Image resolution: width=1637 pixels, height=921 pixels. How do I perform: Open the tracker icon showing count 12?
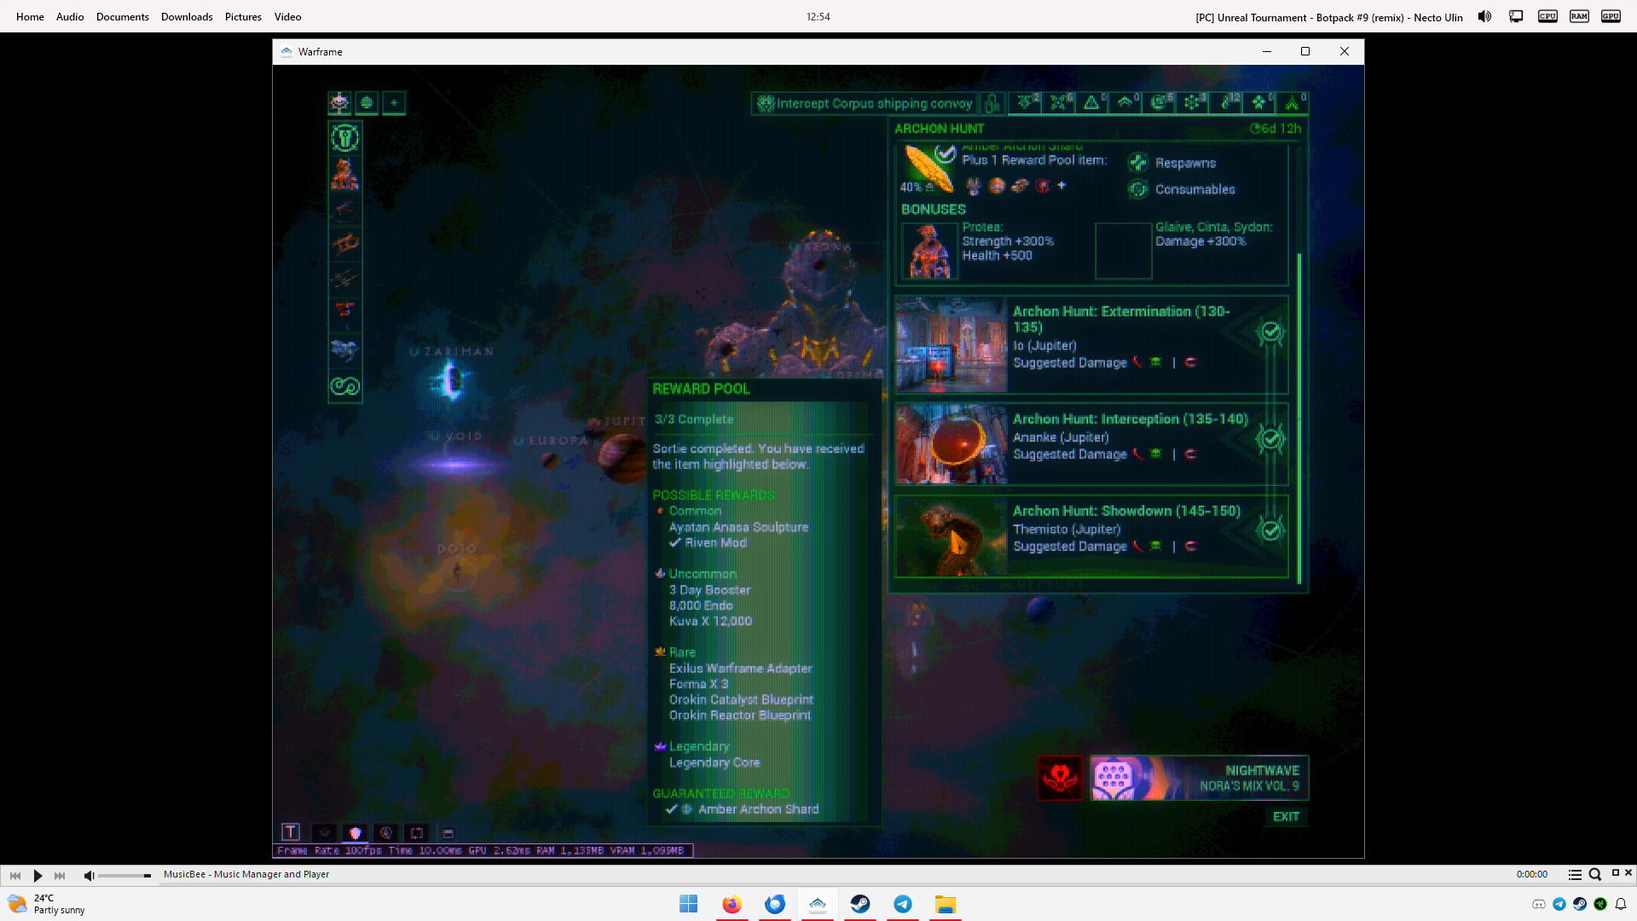coord(1226,103)
